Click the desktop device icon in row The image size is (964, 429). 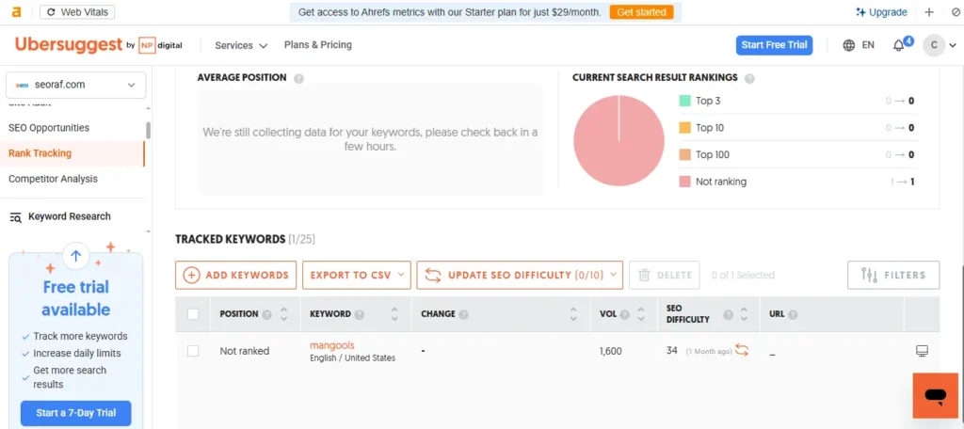coord(922,351)
